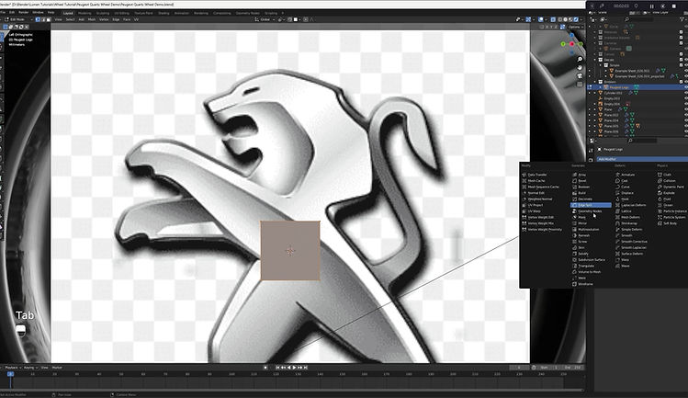Open the Playback dropdown in timeline
688x398 pixels.
pyautogui.click(x=13, y=368)
